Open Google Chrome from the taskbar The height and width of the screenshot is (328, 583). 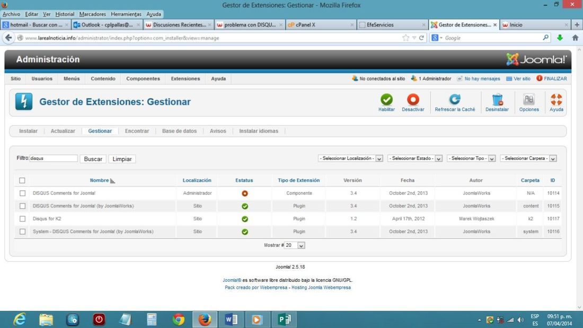[x=179, y=320]
